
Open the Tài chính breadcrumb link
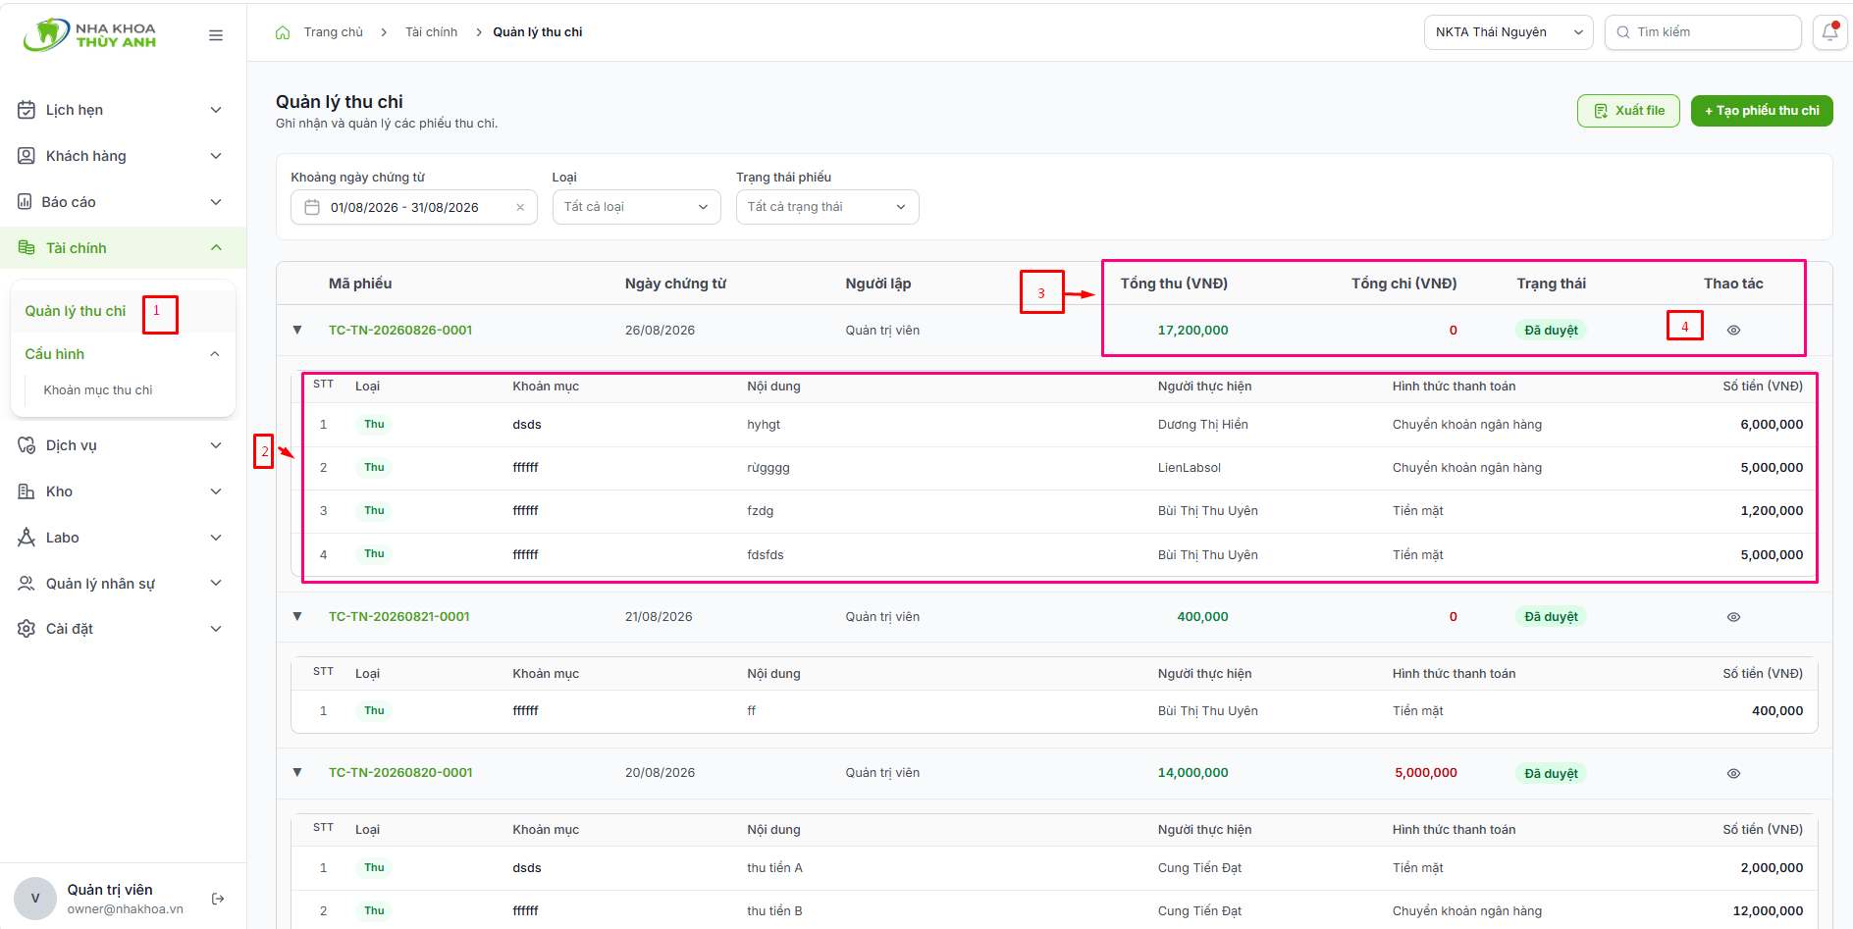pos(432,32)
